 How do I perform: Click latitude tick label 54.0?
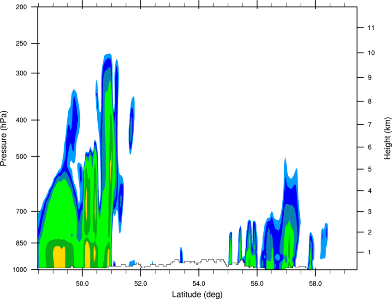coord(199,284)
